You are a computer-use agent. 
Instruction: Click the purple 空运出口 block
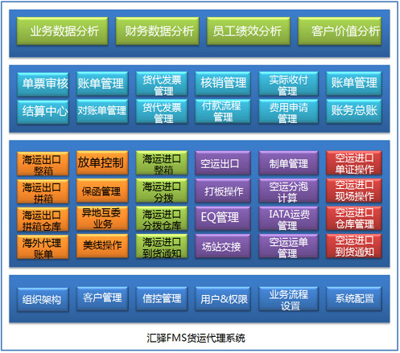[223, 162]
